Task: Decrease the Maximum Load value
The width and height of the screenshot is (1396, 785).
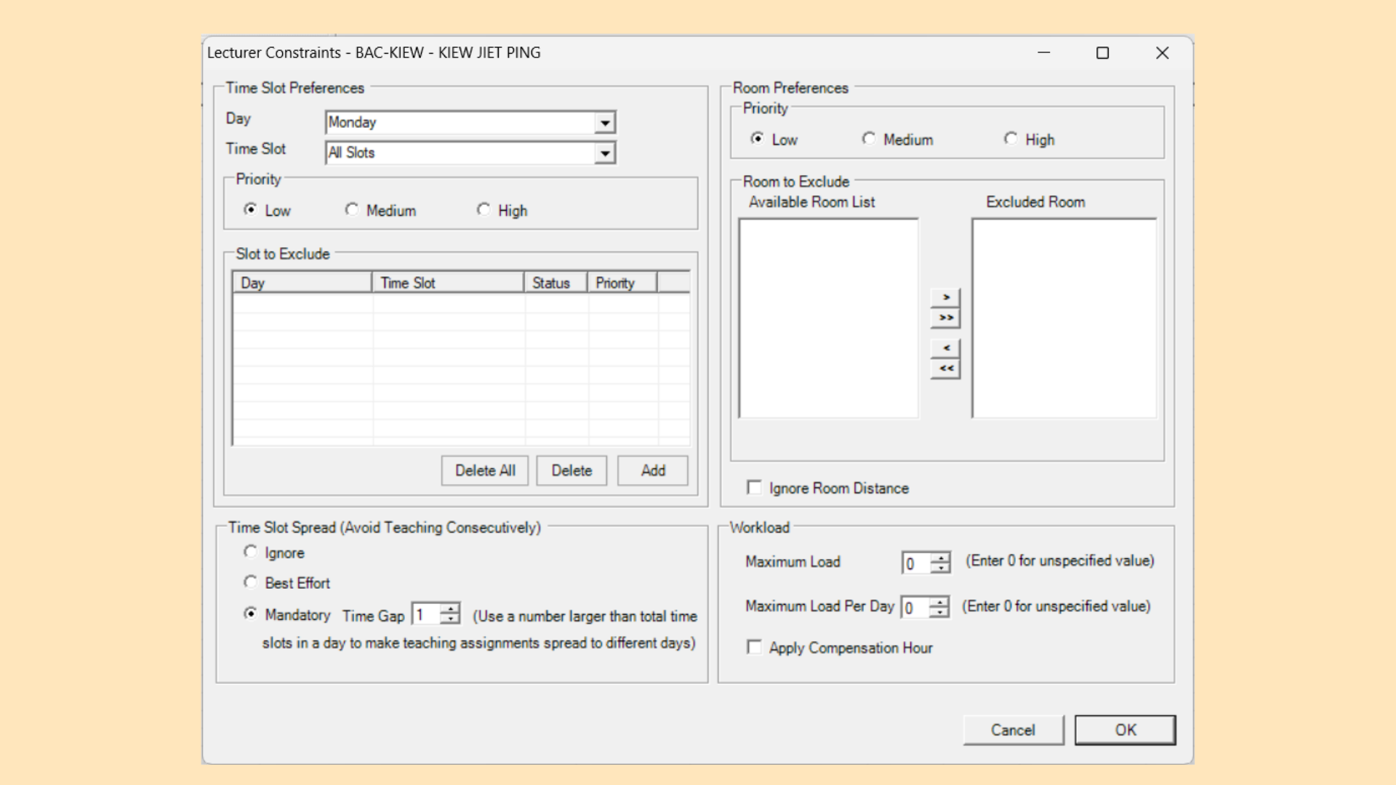Action: tap(941, 568)
